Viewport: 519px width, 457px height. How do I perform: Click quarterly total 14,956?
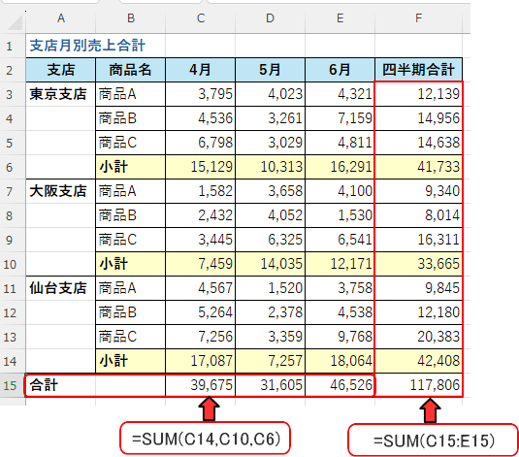coord(419,118)
